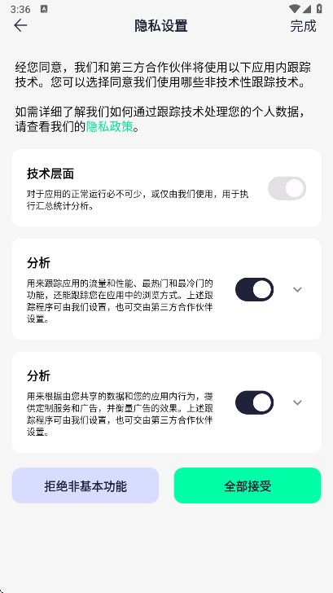The image size is (333, 593).
Task: Toggle the 技术层面 switch
Action: click(x=287, y=188)
